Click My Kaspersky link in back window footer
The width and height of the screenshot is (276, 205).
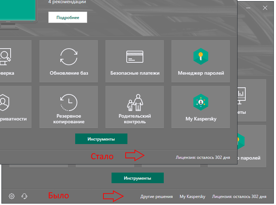point(192,197)
